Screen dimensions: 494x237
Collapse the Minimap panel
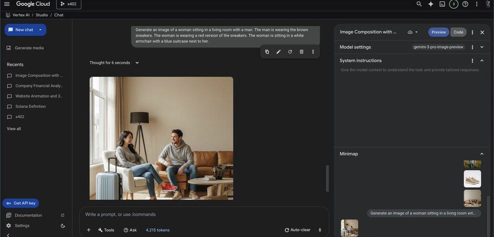coord(482,154)
